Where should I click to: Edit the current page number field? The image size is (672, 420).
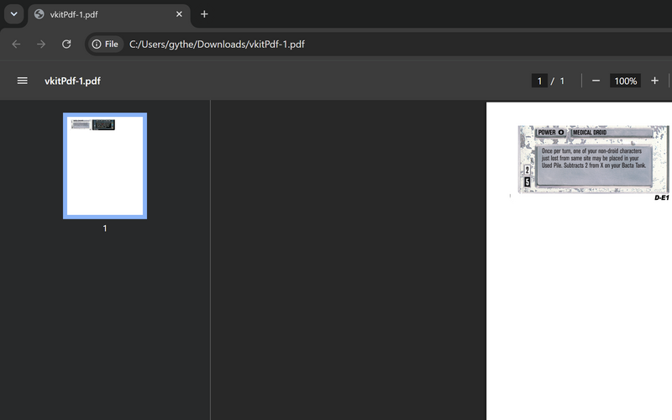[539, 81]
